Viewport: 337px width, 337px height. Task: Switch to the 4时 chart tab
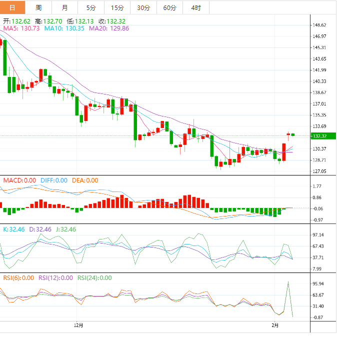click(x=196, y=7)
